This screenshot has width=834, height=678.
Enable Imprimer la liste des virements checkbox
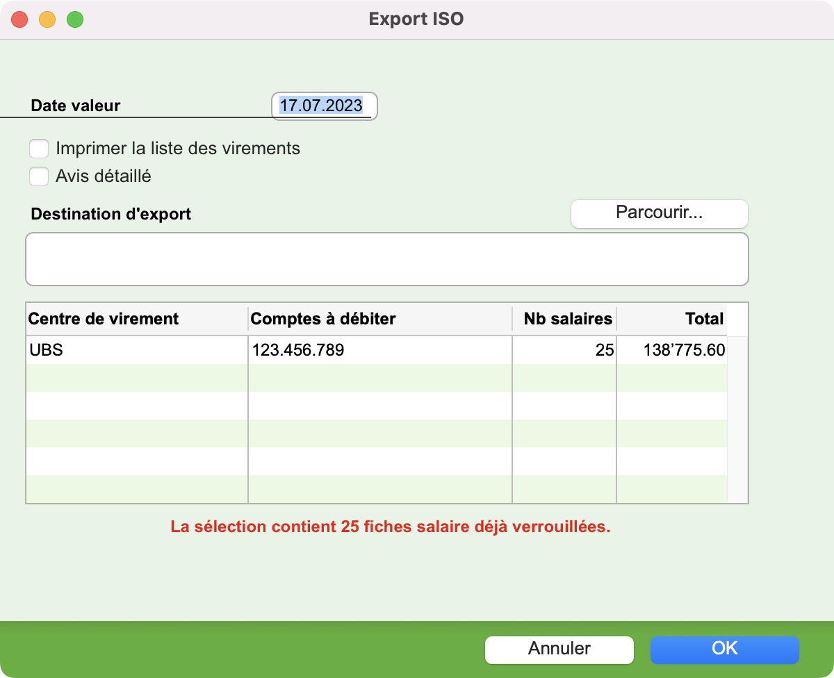[39, 149]
